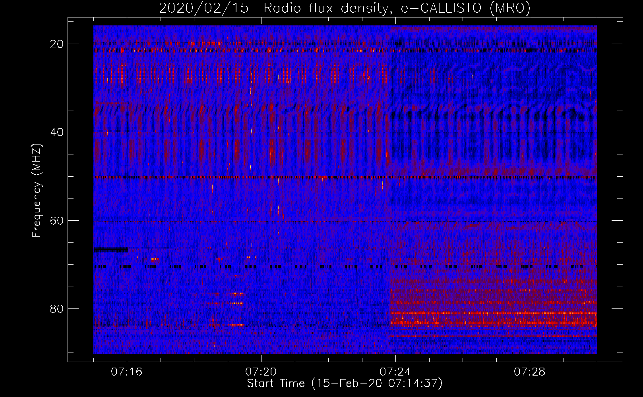Viewport: 643px width, 397px height.
Task: Click the 07:16 time tick label
Action: pyautogui.click(x=127, y=372)
